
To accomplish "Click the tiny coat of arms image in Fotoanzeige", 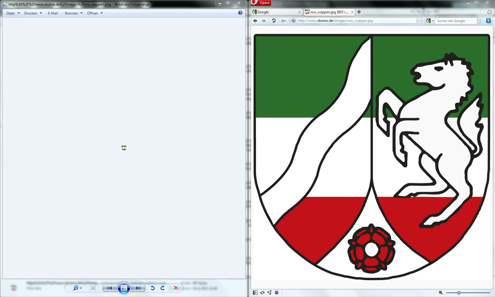I will [124, 148].
